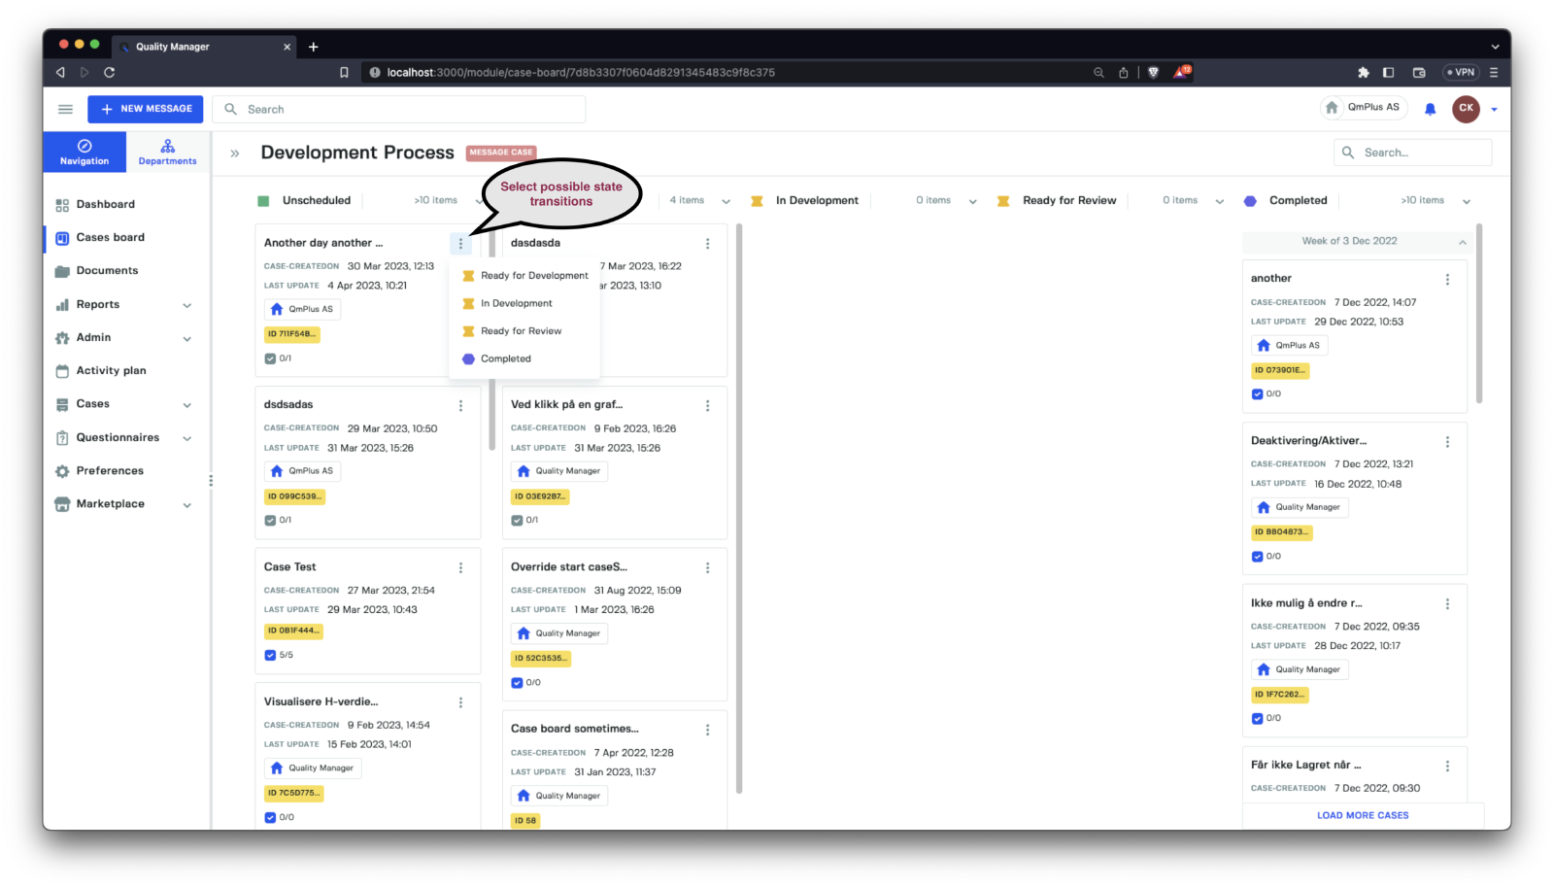The width and height of the screenshot is (1554, 887).
Task: Open the hamburger menu icon
Action: click(x=65, y=109)
